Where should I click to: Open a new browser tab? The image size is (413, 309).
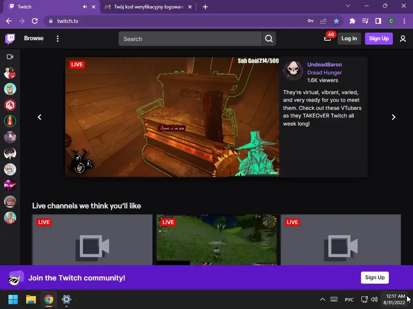pos(205,7)
